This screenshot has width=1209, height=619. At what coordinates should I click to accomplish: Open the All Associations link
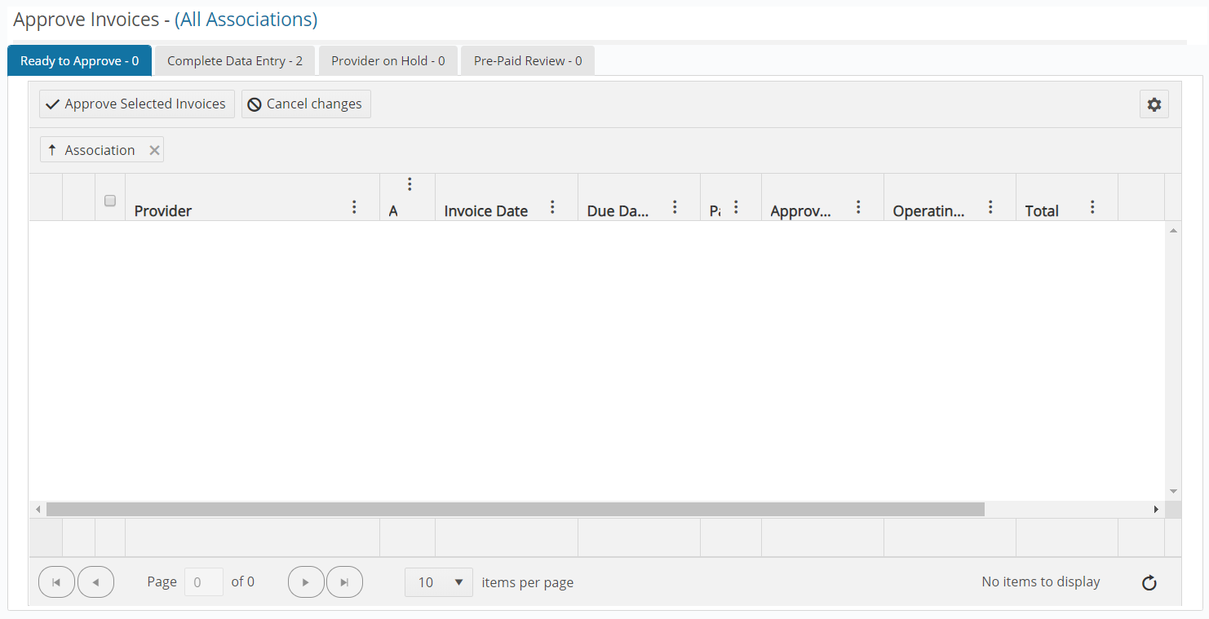click(246, 19)
